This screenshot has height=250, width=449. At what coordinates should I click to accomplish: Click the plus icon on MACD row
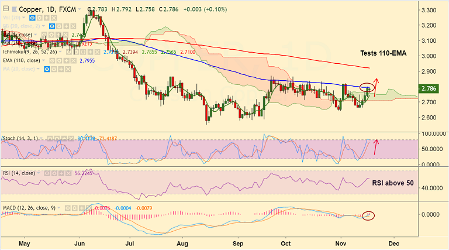point(82,208)
